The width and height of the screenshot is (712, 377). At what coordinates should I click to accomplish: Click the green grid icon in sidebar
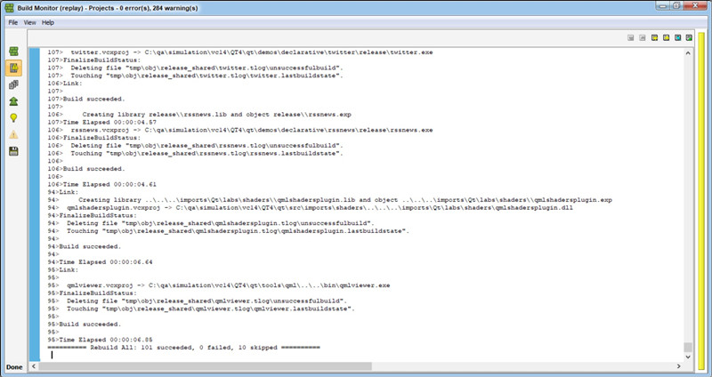point(14,52)
